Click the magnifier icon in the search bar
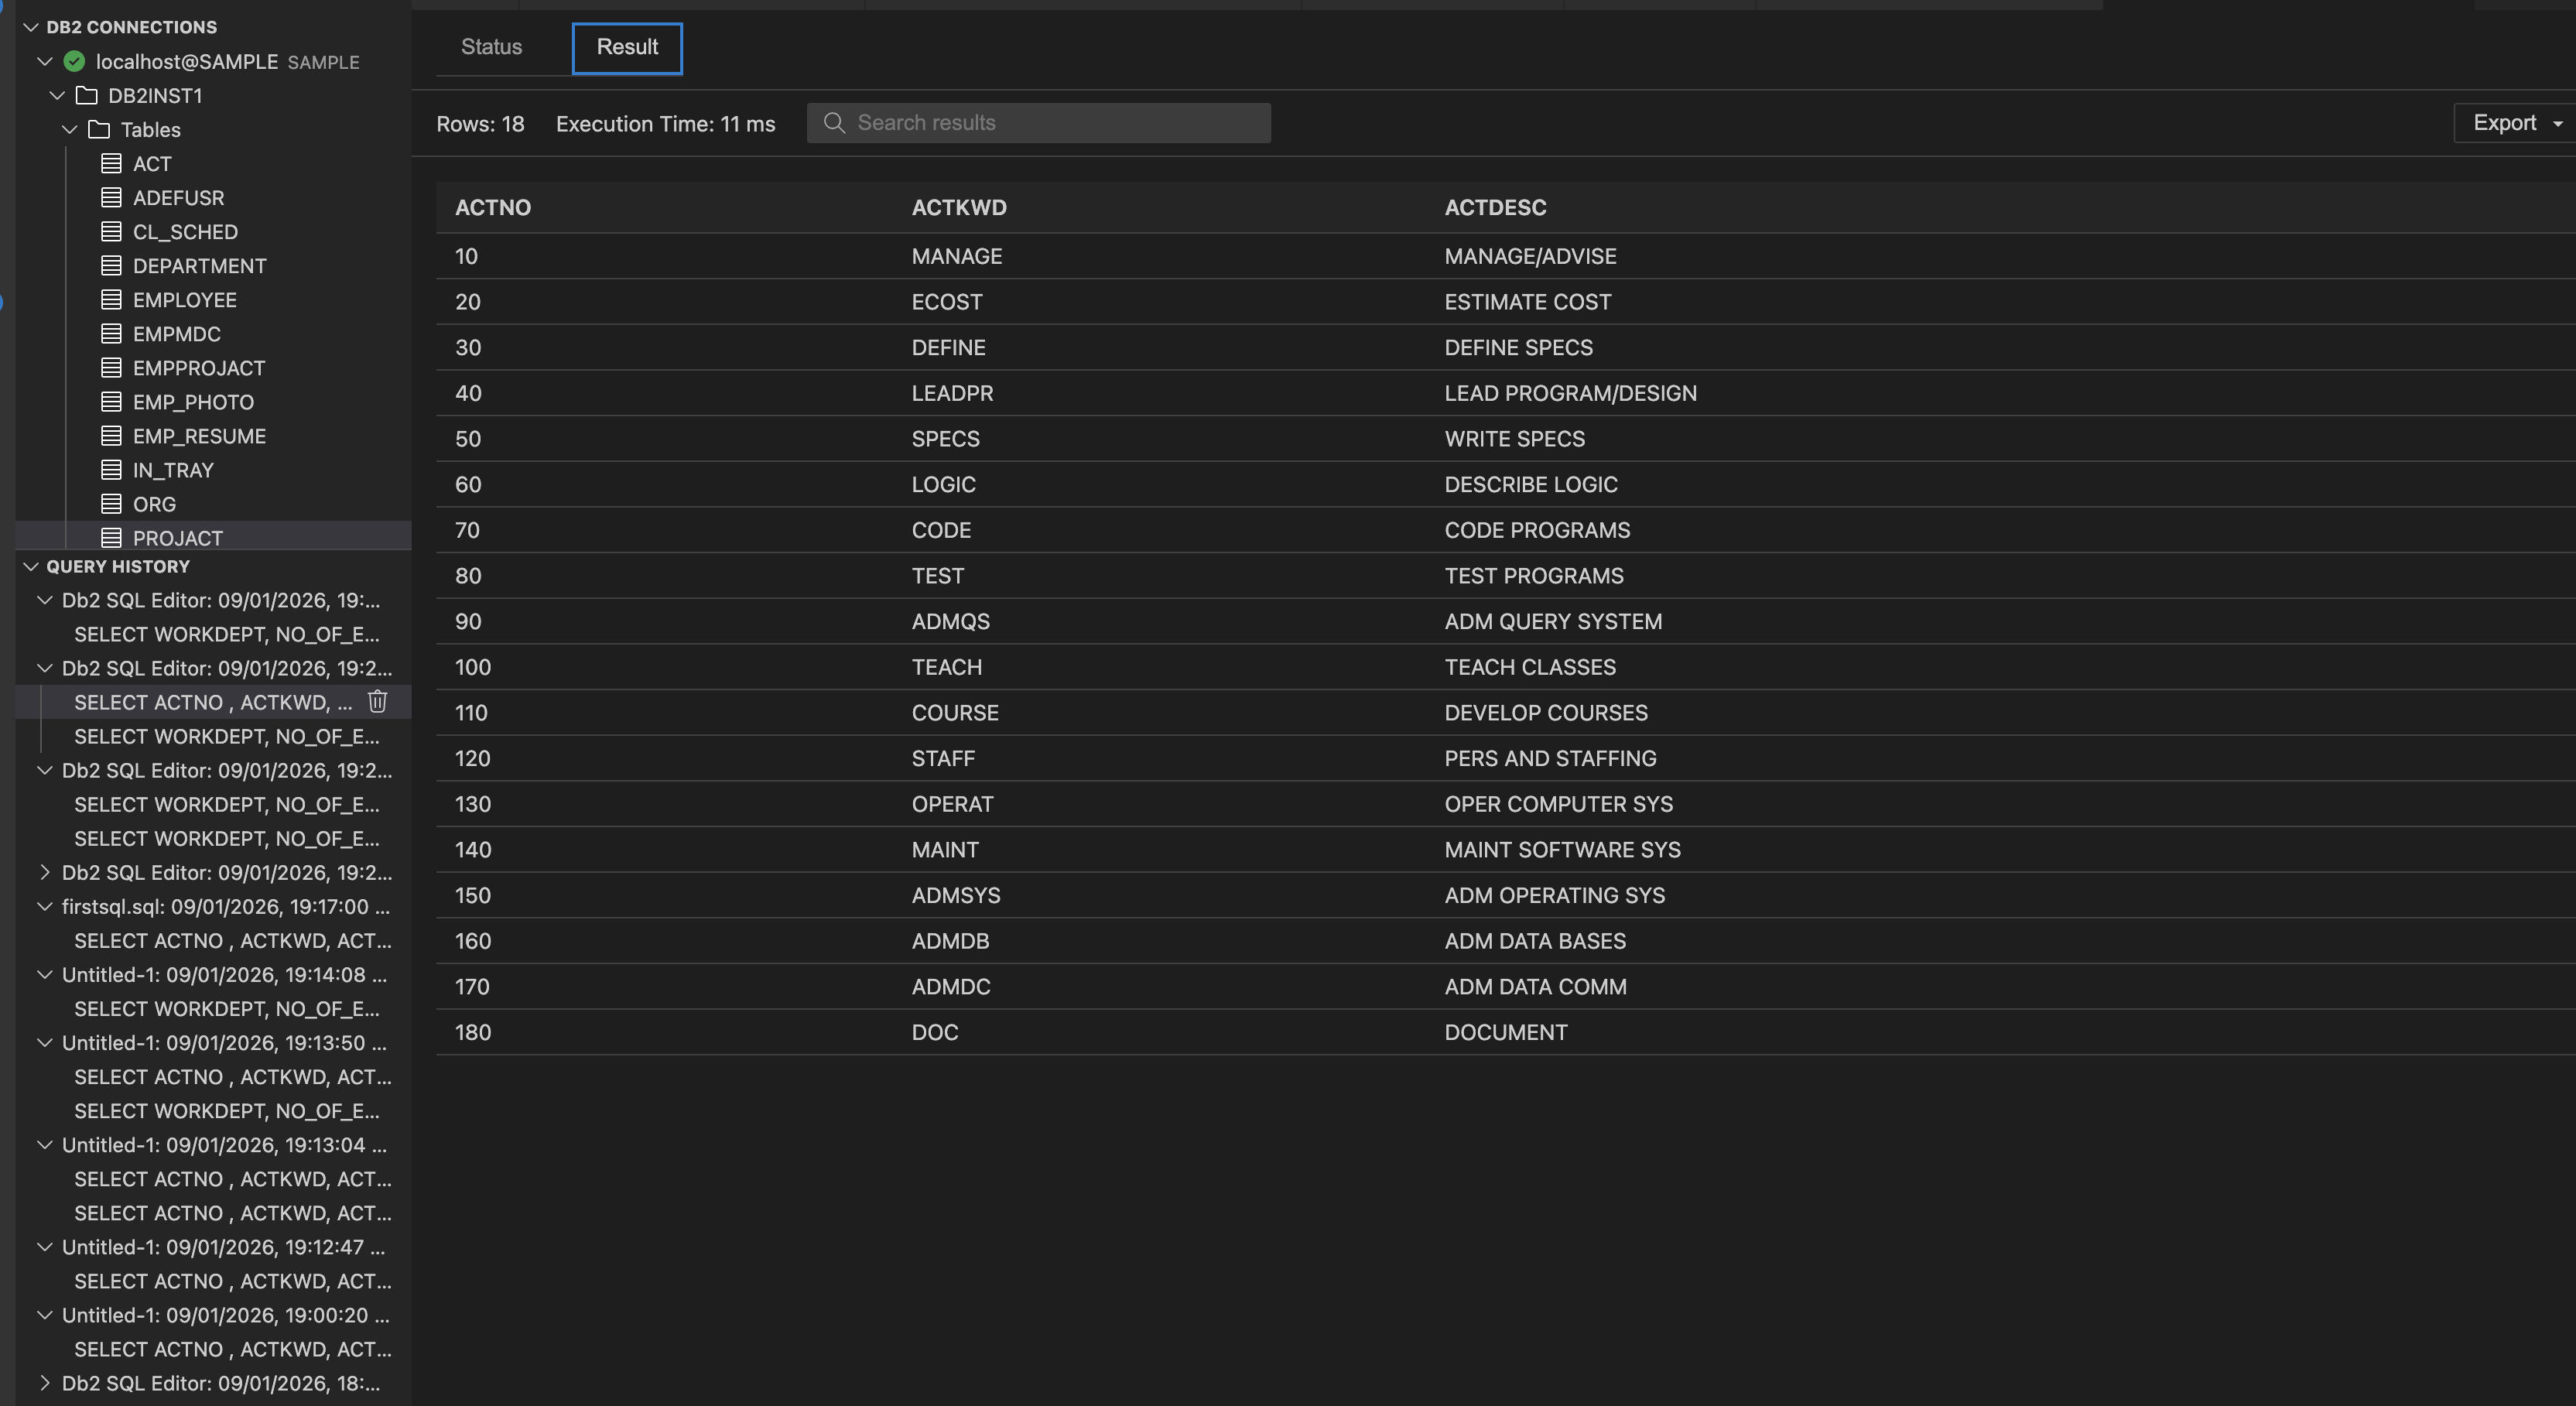The height and width of the screenshot is (1406, 2576). (834, 122)
